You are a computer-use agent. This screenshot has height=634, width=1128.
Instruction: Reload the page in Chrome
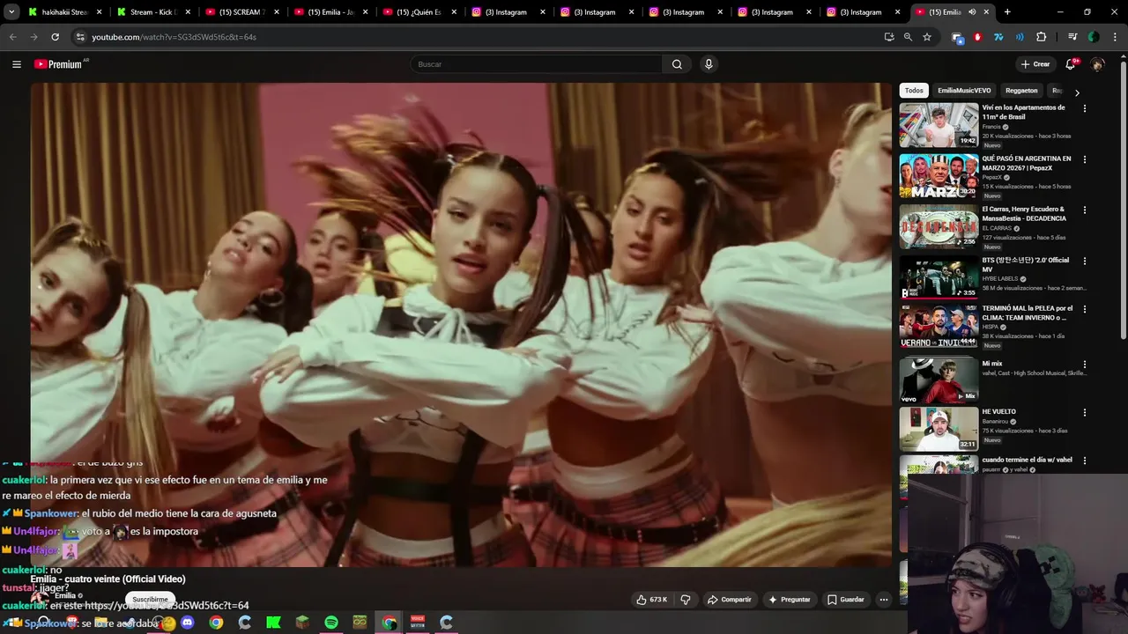(55, 37)
